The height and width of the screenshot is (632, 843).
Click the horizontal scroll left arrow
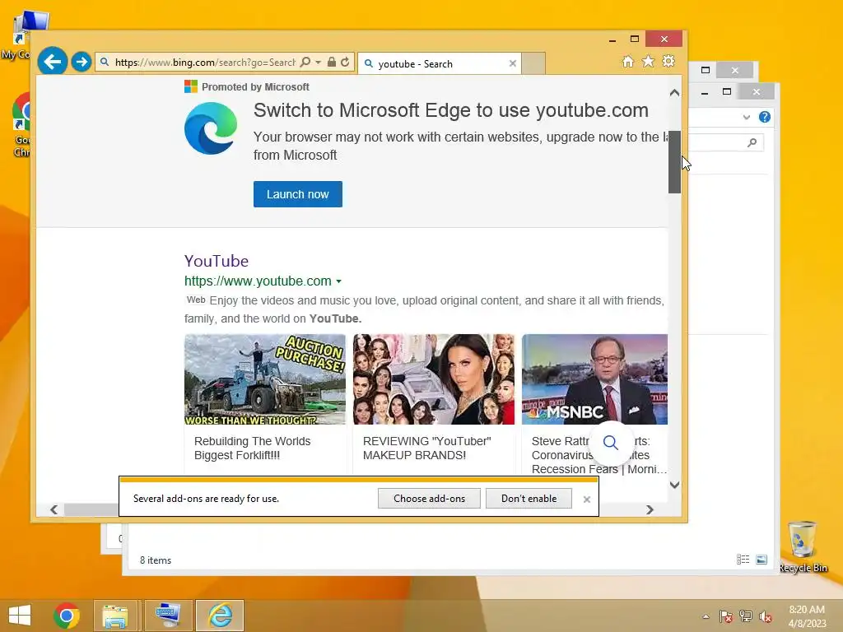(x=54, y=509)
